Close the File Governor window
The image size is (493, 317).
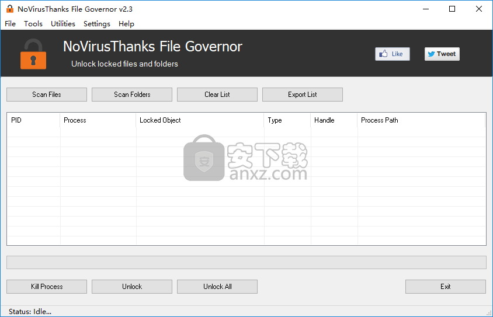[479, 9]
